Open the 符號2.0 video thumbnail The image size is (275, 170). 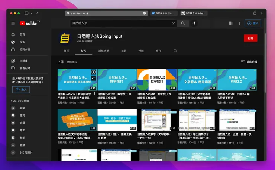[237, 80]
